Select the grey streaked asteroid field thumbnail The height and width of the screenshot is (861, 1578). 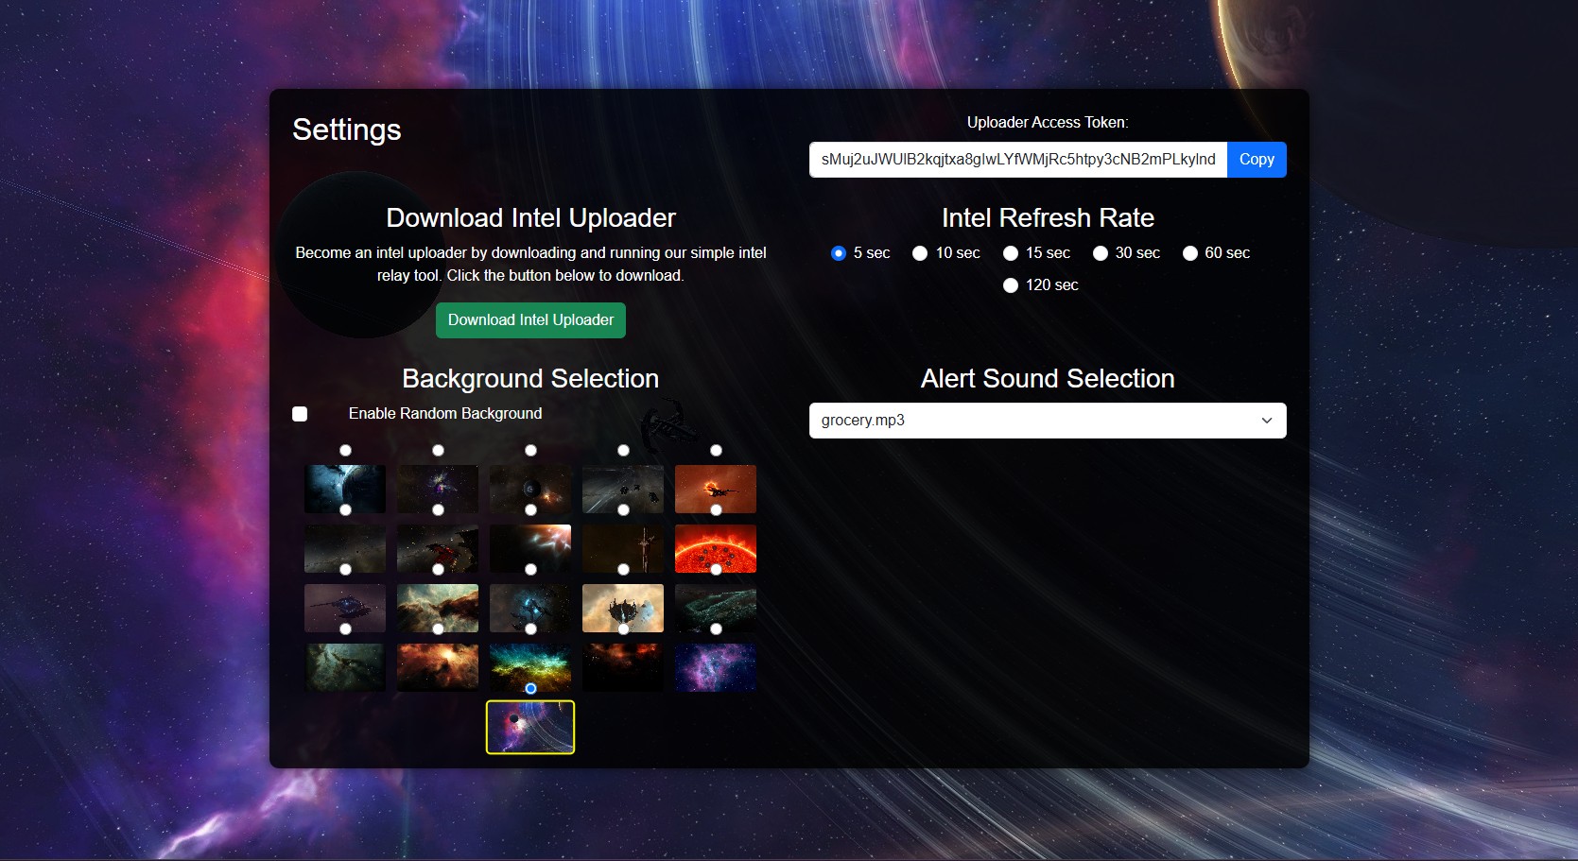click(623, 489)
